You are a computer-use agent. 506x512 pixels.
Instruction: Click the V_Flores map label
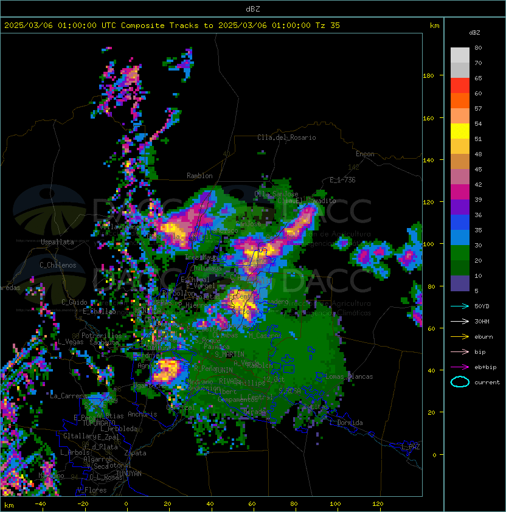92,490
